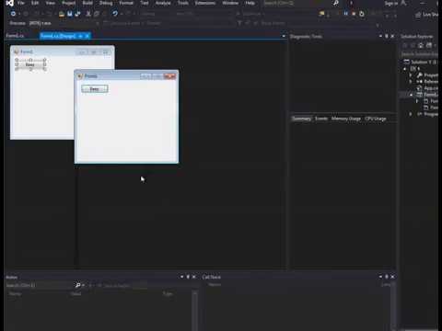Click the account person icon beside Sign in
The width and height of the screenshot is (442, 331).
pos(404,3)
